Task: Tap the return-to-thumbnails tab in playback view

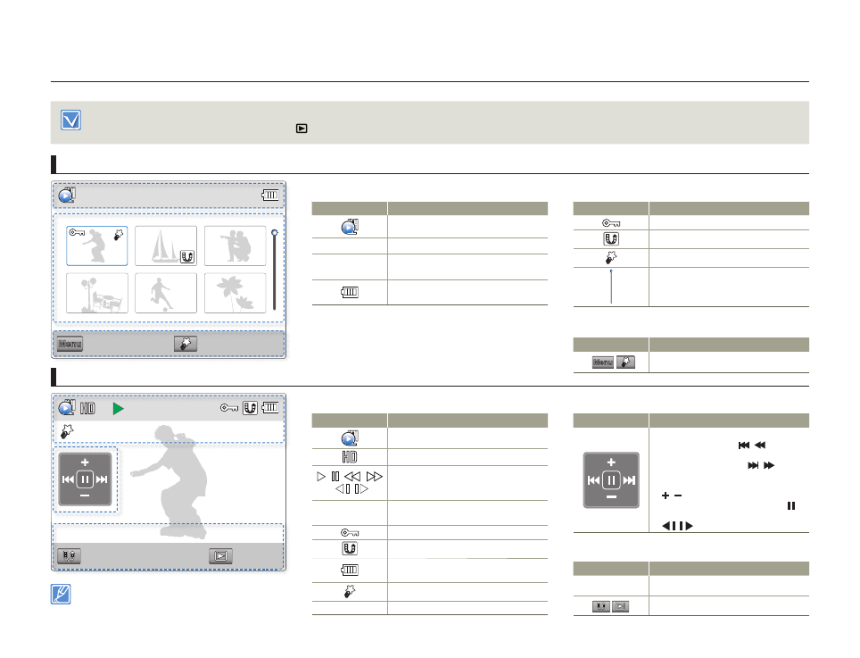Action: coord(220,555)
